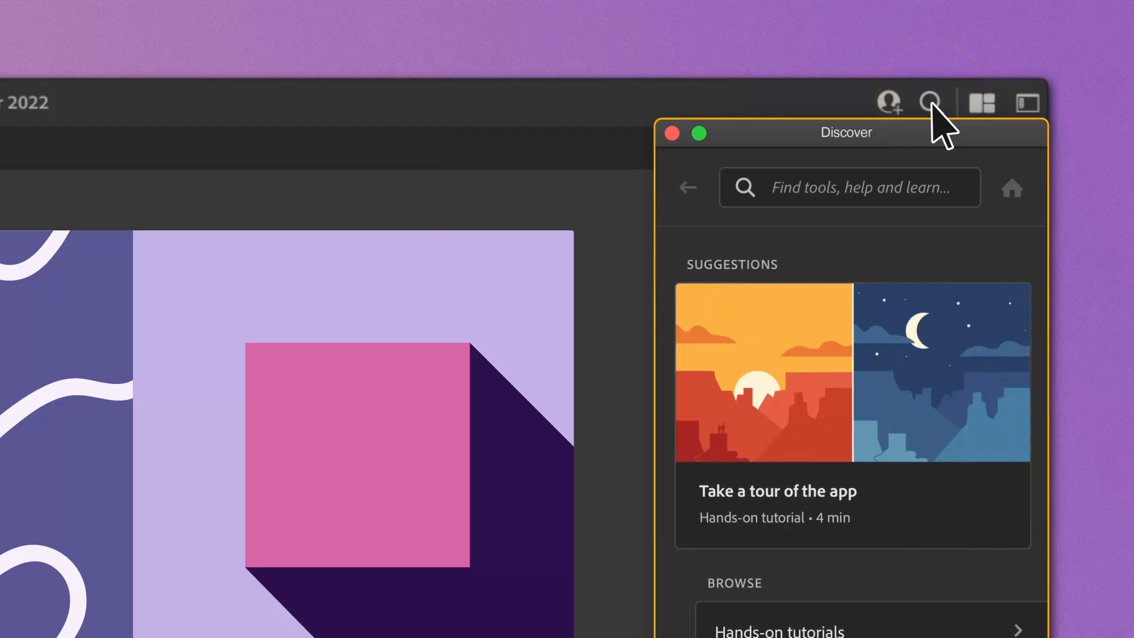This screenshot has width=1134, height=638.
Task: Click the magnifier icon inside the search box
Action: (x=745, y=188)
